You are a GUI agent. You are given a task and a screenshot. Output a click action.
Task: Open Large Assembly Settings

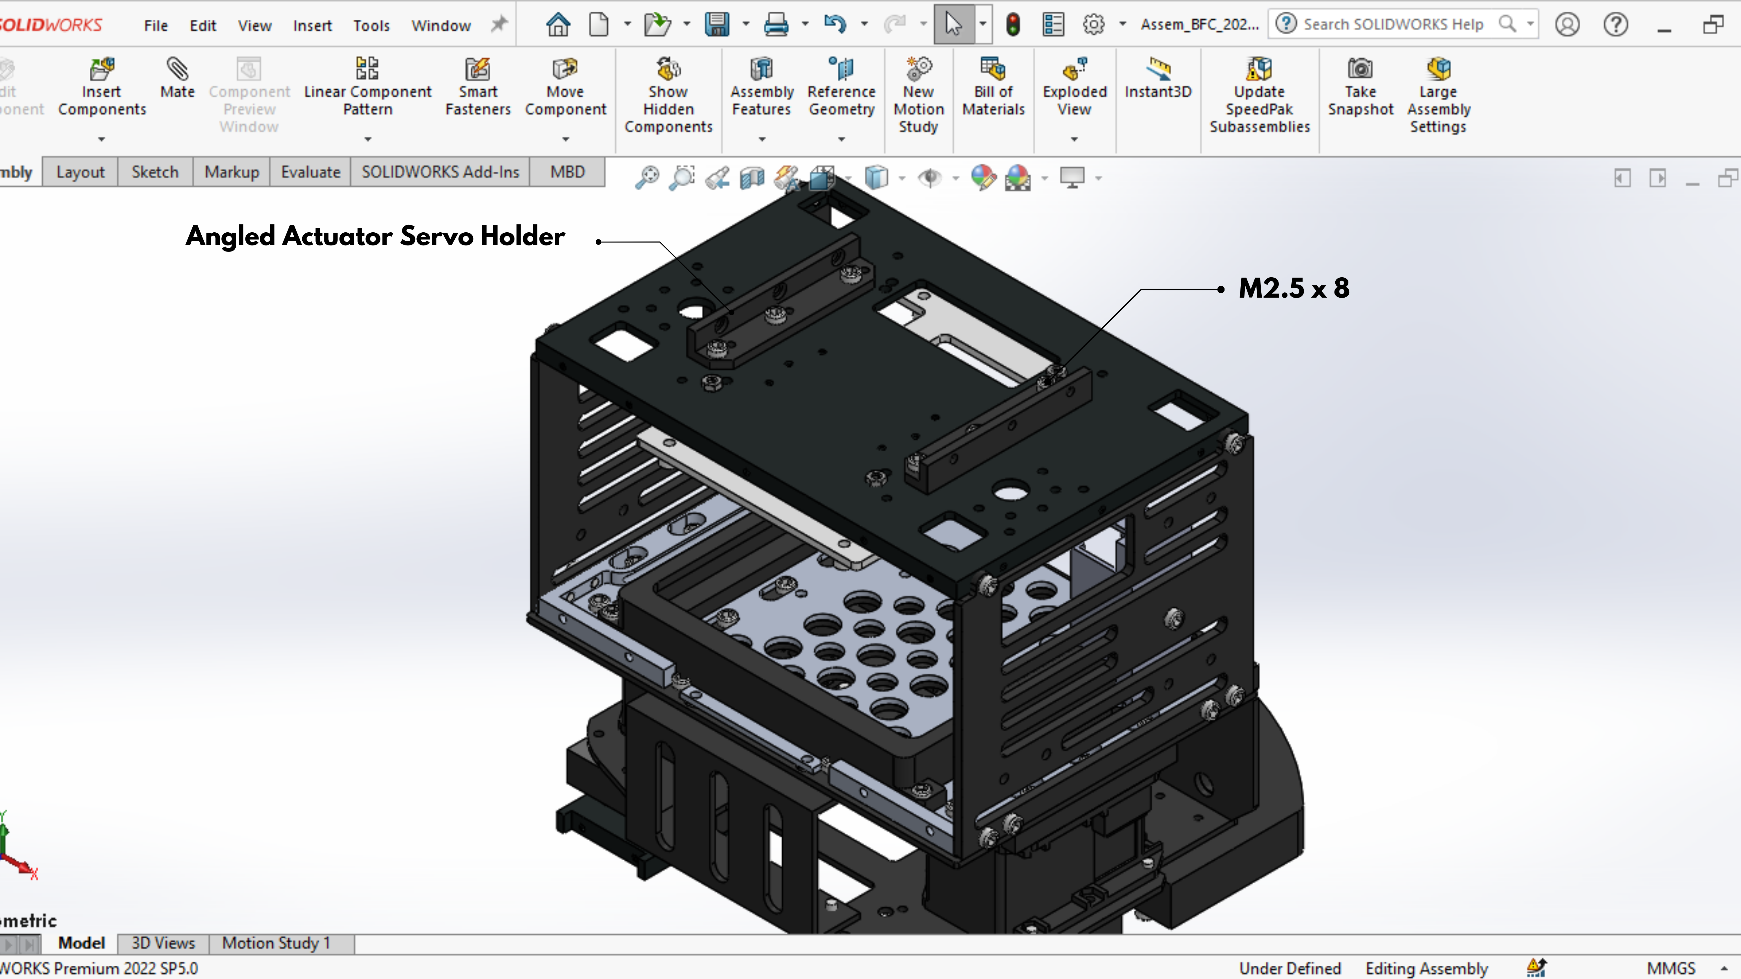click(x=1438, y=96)
